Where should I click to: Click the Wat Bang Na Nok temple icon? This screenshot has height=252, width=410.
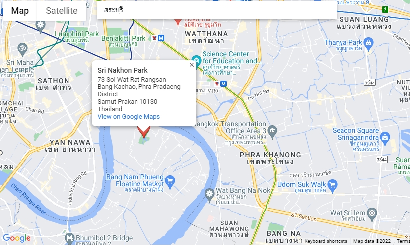209,194
